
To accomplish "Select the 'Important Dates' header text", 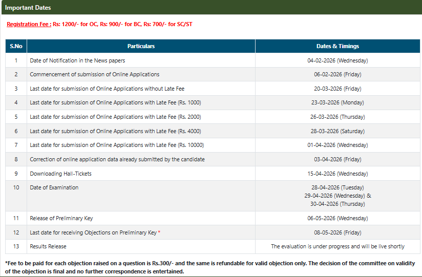I will (28, 8).
